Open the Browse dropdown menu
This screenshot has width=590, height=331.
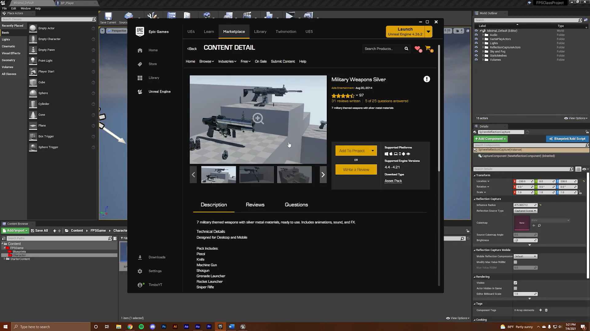pos(206,61)
